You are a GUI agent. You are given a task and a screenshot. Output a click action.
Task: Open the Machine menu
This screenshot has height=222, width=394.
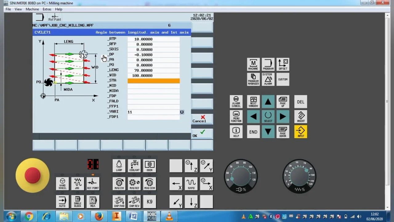click(32, 9)
